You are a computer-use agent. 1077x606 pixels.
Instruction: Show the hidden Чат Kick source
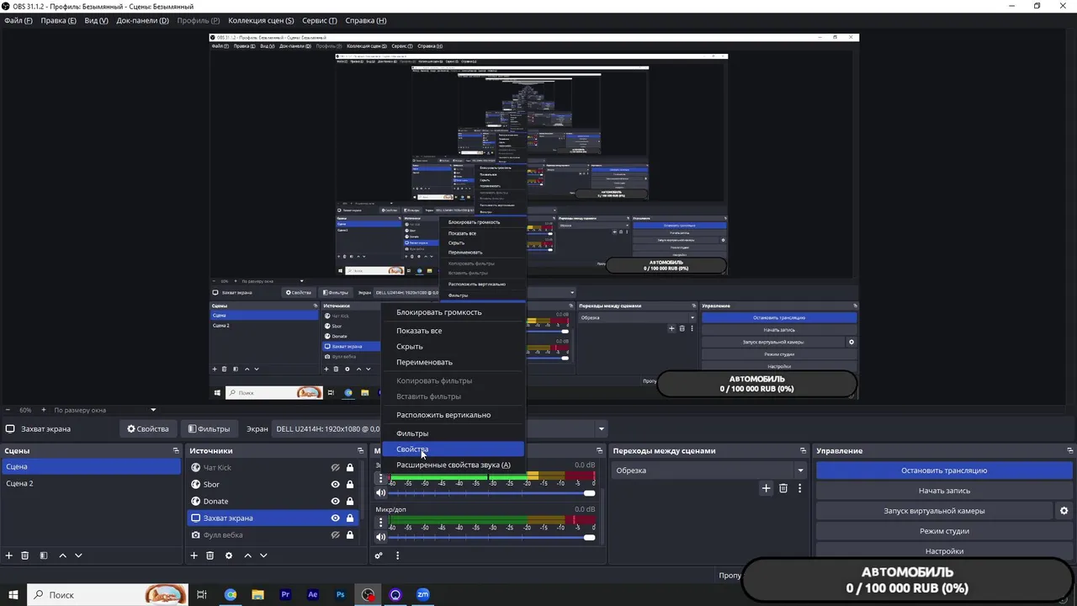pyautogui.click(x=335, y=468)
